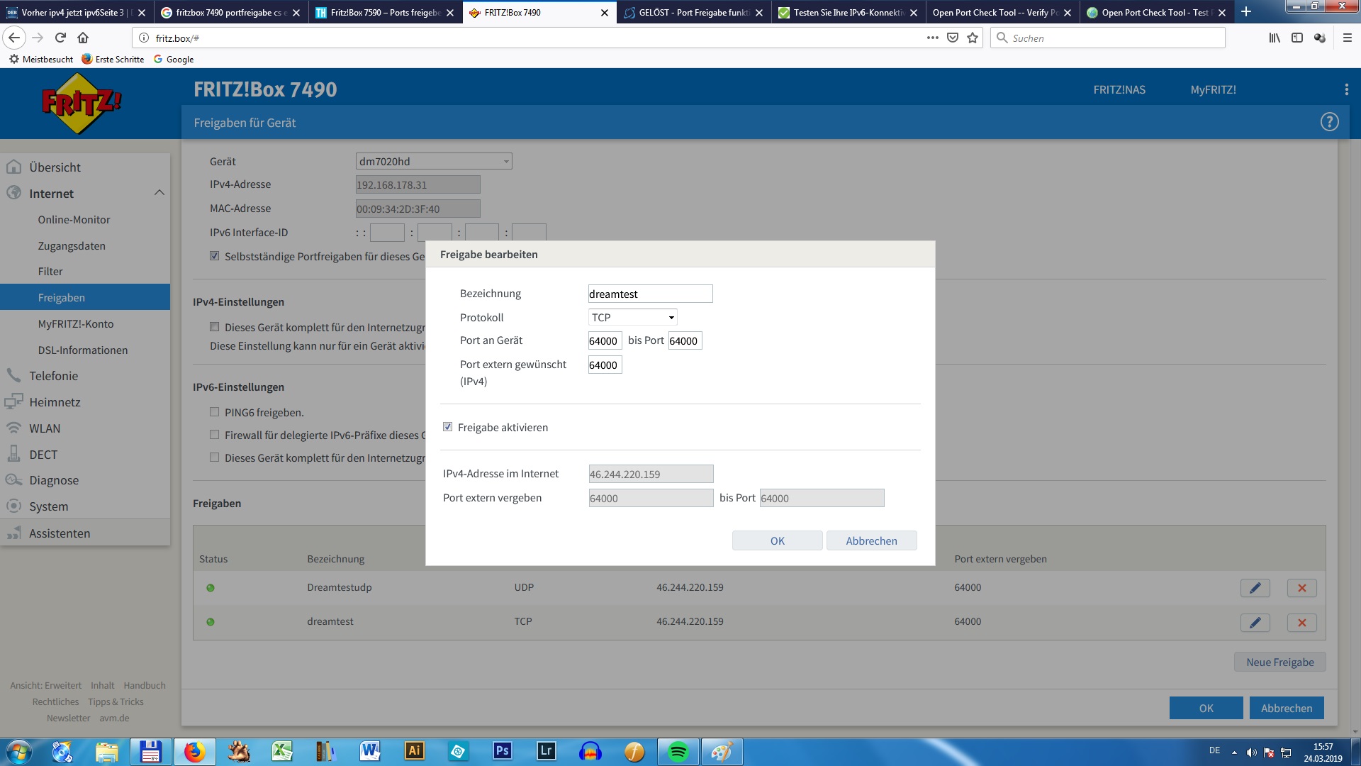Open Lightroom from the taskbar

click(546, 751)
